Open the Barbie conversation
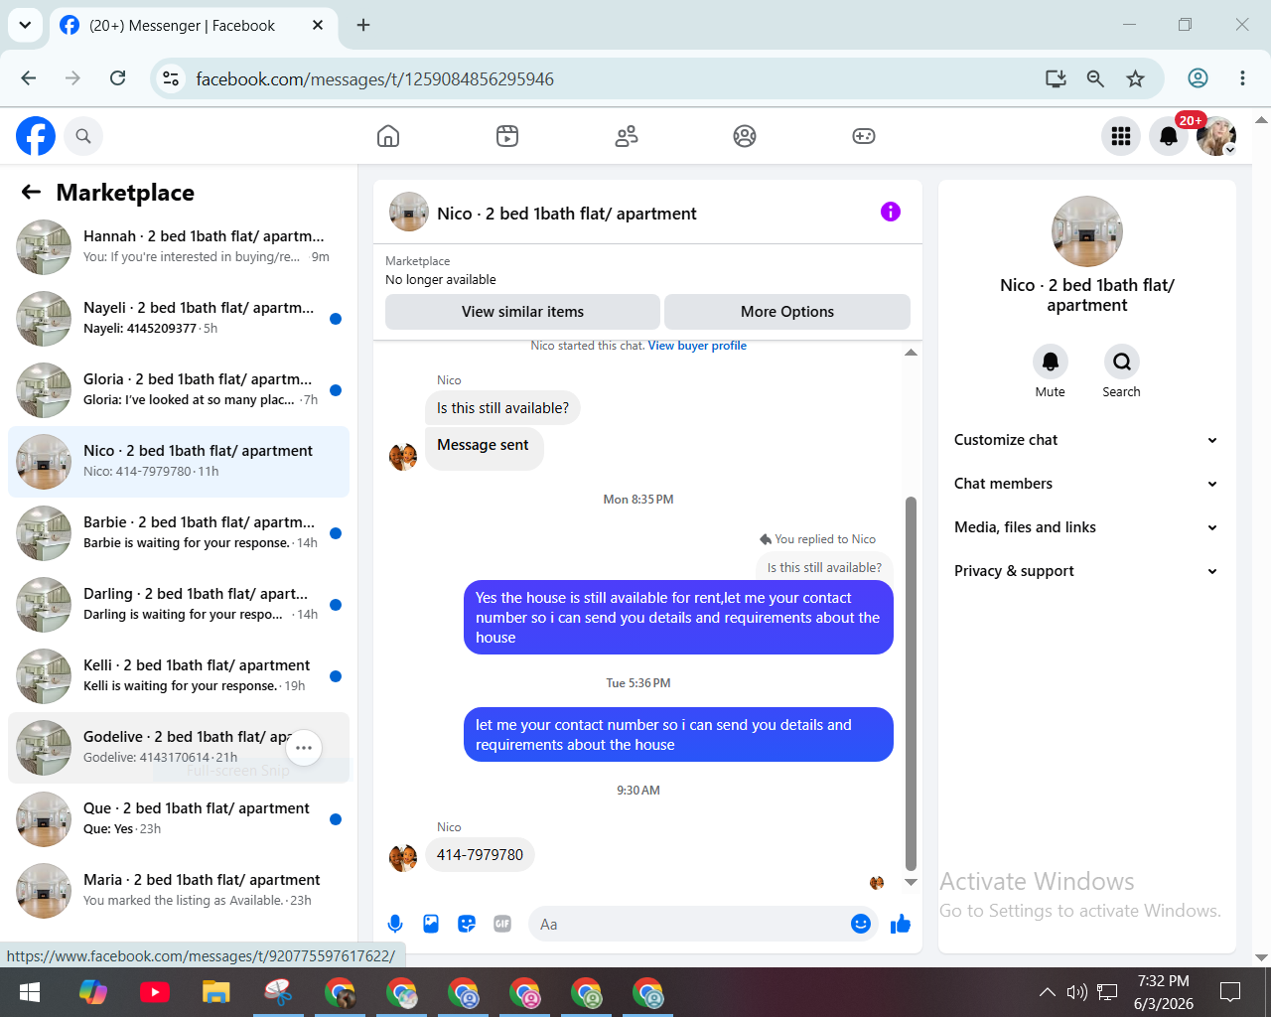 (179, 533)
